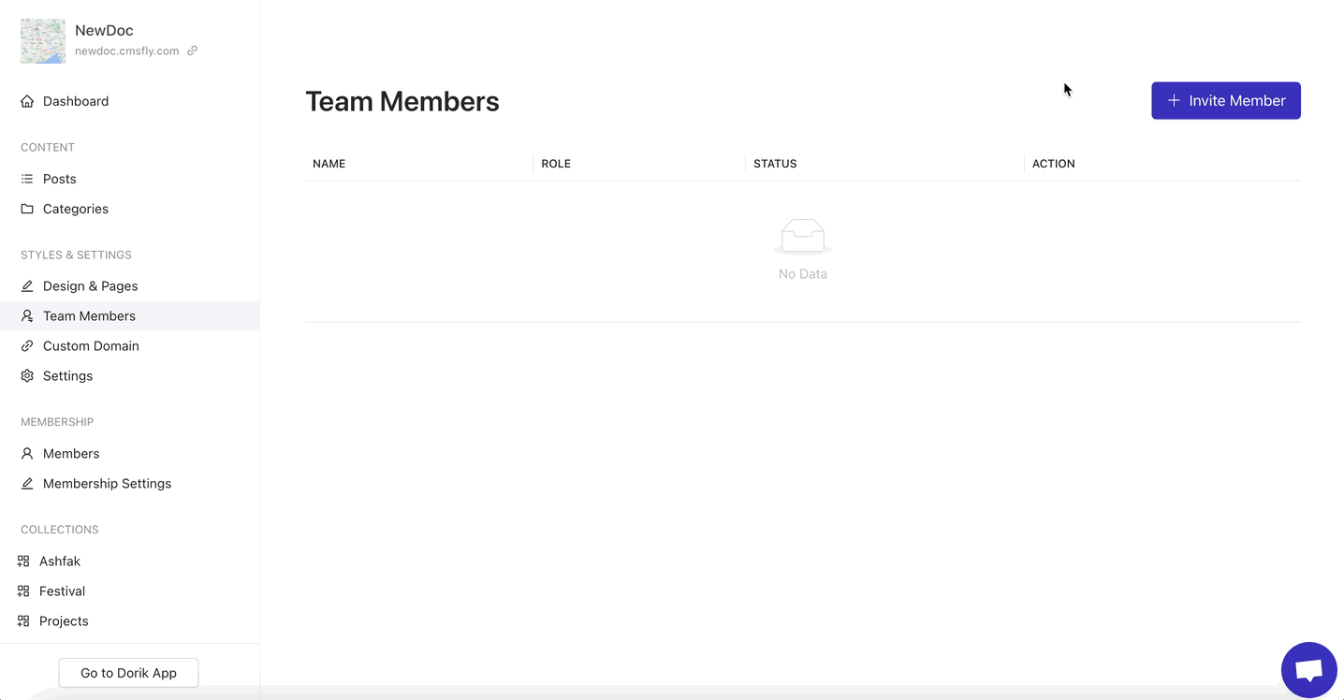1344x700 pixels.
Task: Click the Ashfak collection grid icon
Action: 23,561
